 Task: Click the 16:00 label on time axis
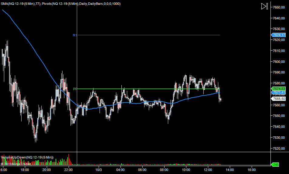[252, 169]
